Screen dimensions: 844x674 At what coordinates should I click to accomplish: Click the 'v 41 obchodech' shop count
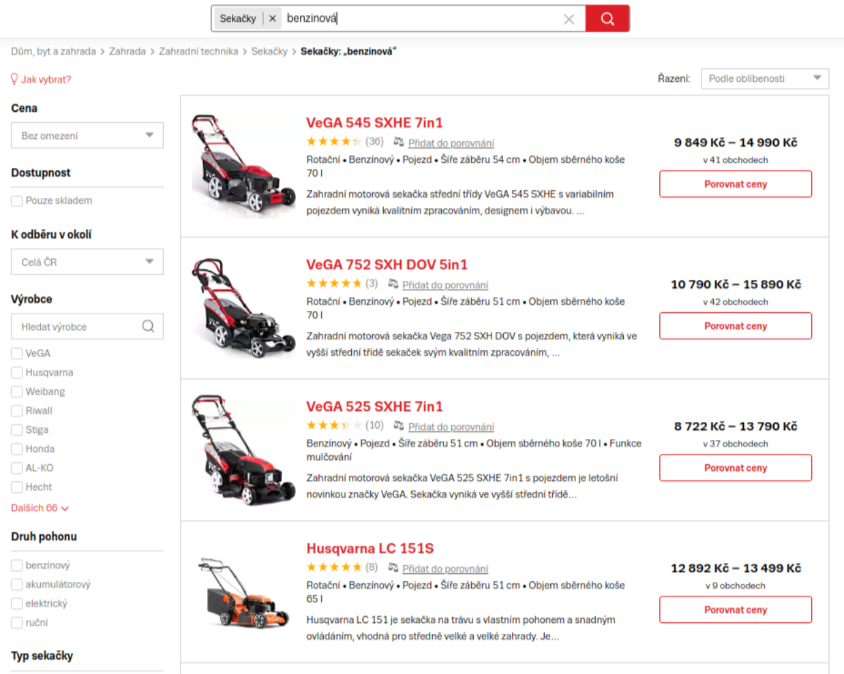point(736,160)
